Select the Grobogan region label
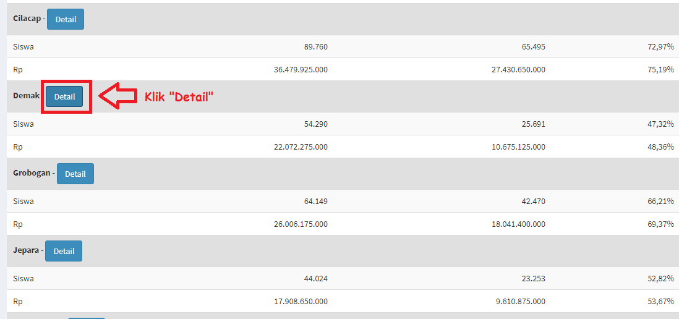The image size is (679, 319). coord(32,174)
